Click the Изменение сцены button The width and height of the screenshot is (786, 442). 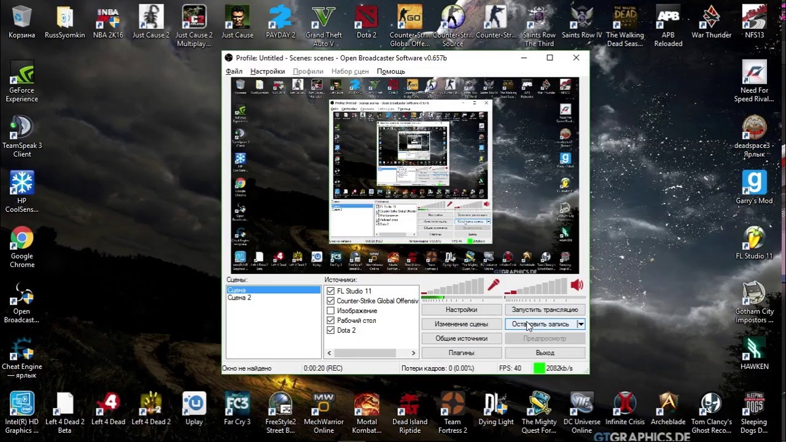461,324
